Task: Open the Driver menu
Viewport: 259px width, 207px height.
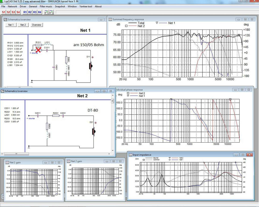Action: pyautogui.click(x=23, y=6)
